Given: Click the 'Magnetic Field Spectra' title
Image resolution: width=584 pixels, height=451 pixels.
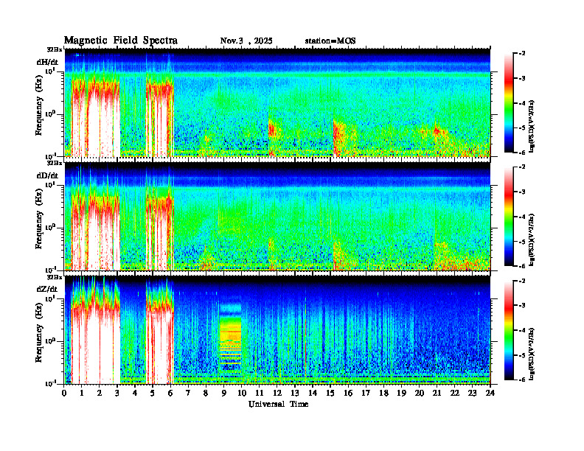Looking at the screenshot, I should pyautogui.click(x=121, y=41).
